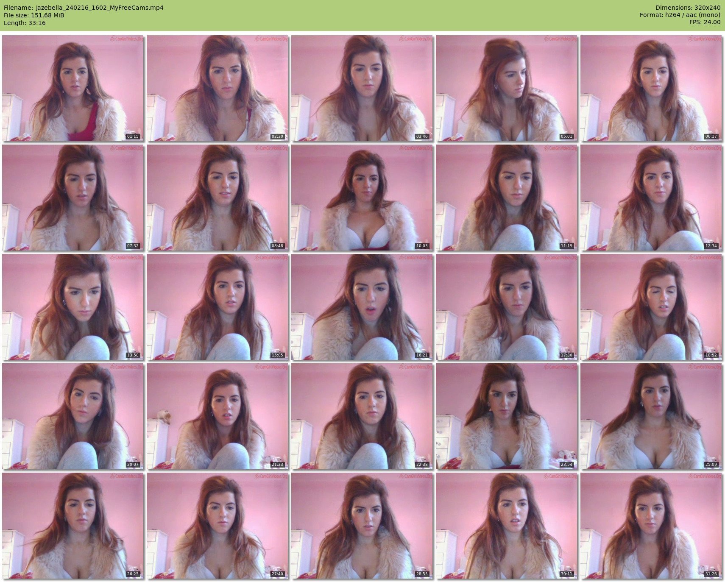
Task: Open the frame timestamped 26:25
Action: pos(73,526)
